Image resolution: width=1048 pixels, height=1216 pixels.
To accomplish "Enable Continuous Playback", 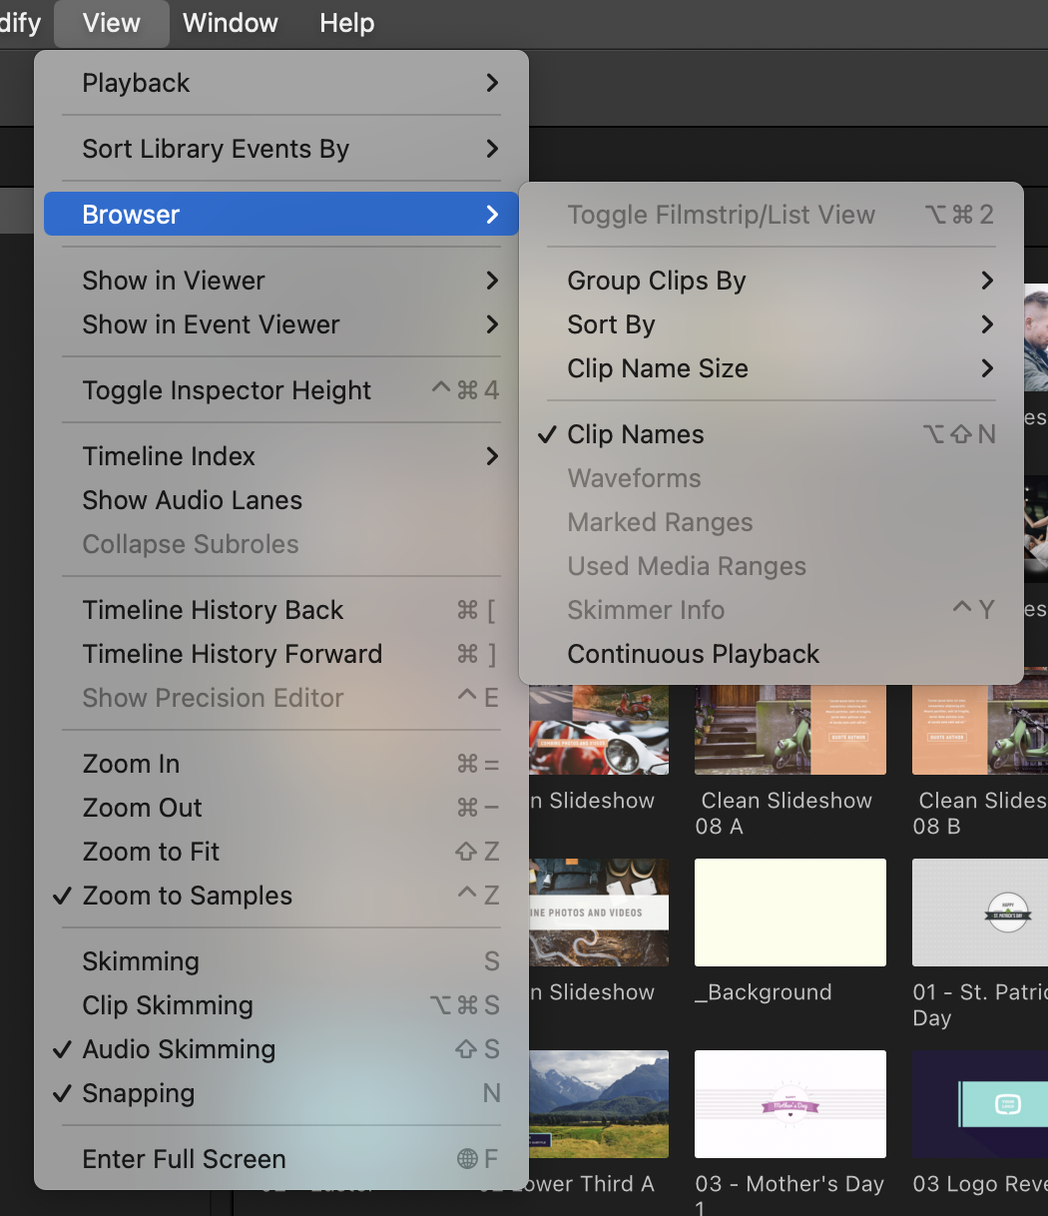I will (693, 654).
